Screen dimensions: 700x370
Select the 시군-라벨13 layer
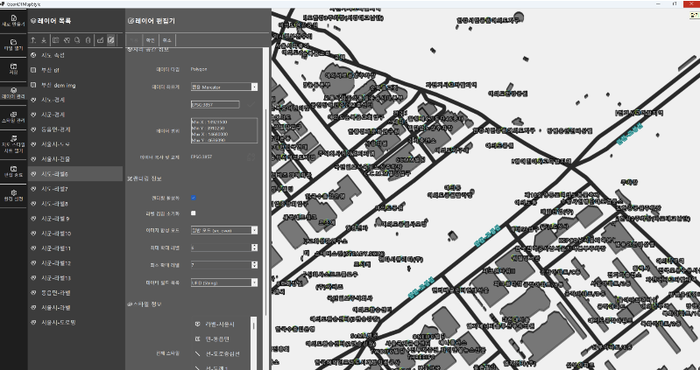[x=75, y=278]
